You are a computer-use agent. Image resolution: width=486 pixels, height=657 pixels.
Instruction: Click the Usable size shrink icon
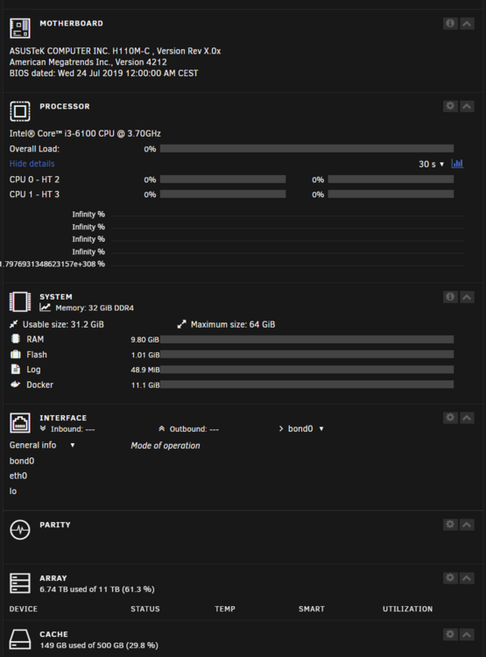click(14, 324)
